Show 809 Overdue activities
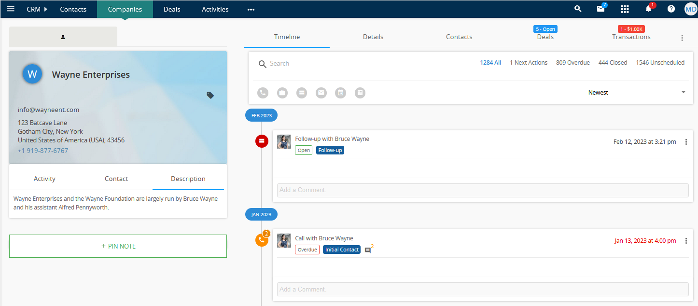This screenshot has height=306, width=698. [x=573, y=63]
